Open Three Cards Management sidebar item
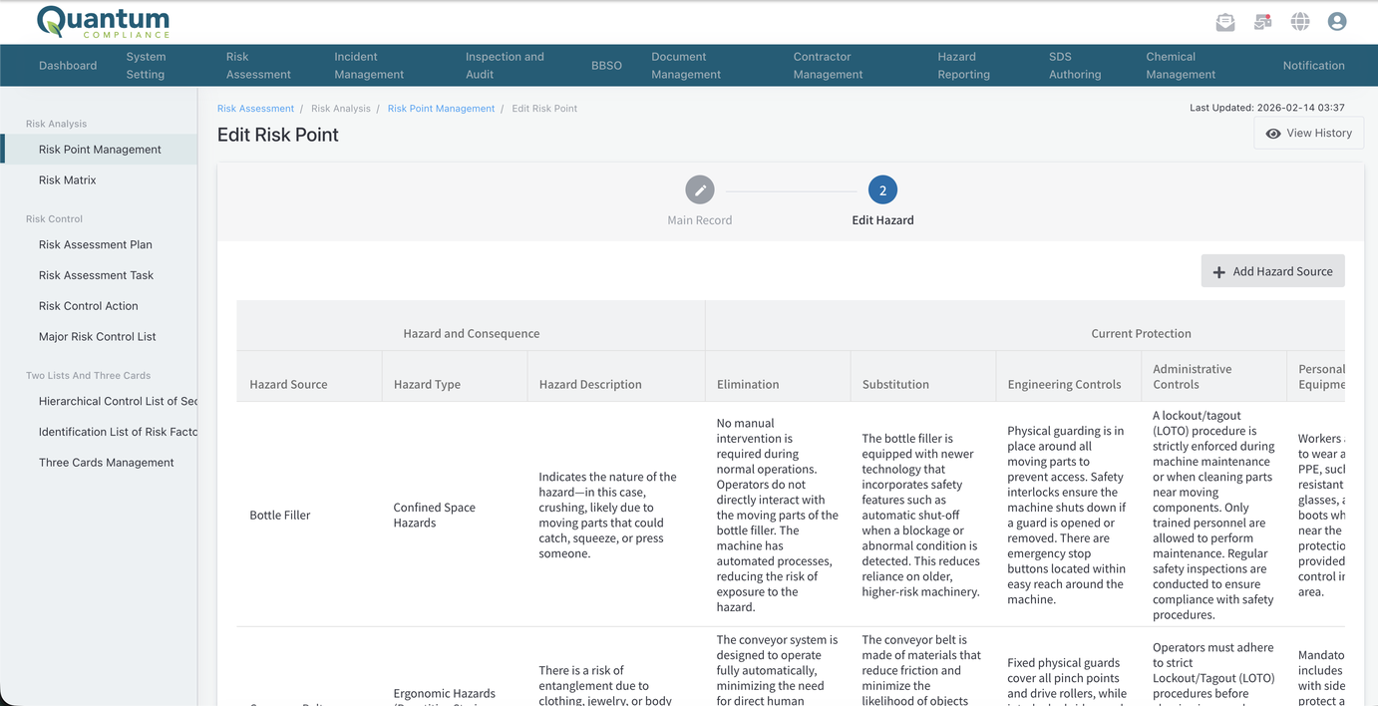1378x706 pixels. pos(107,463)
